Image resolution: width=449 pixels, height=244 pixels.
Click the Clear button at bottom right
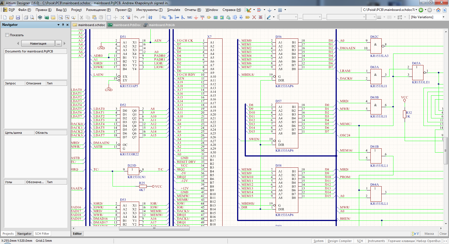pos(443,234)
